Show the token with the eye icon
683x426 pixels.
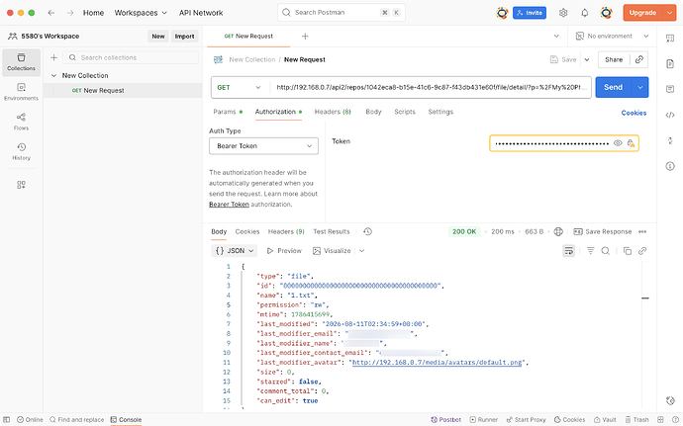tap(618, 143)
